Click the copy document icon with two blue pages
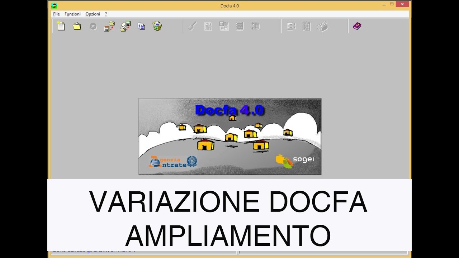Image resolution: width=459 pixels, height=258 pixels. click(142, 26)
